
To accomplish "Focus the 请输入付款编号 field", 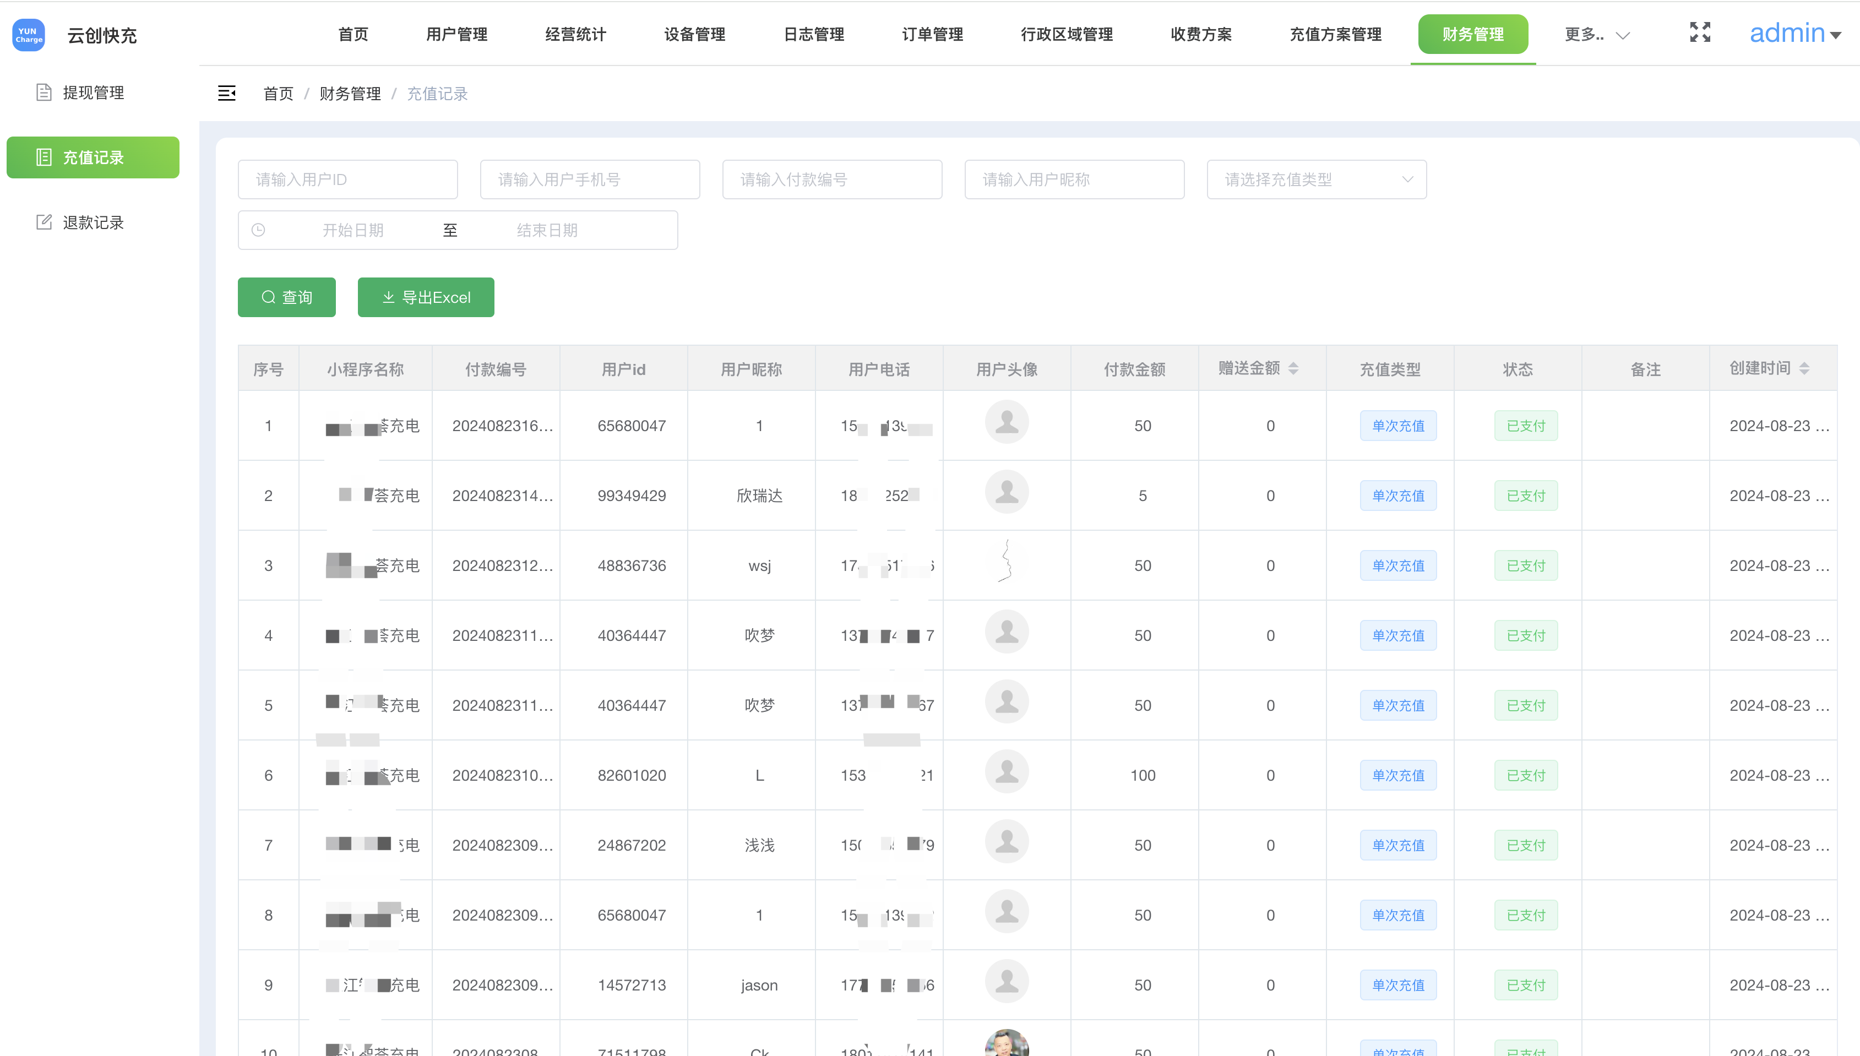I will point(832,179).
